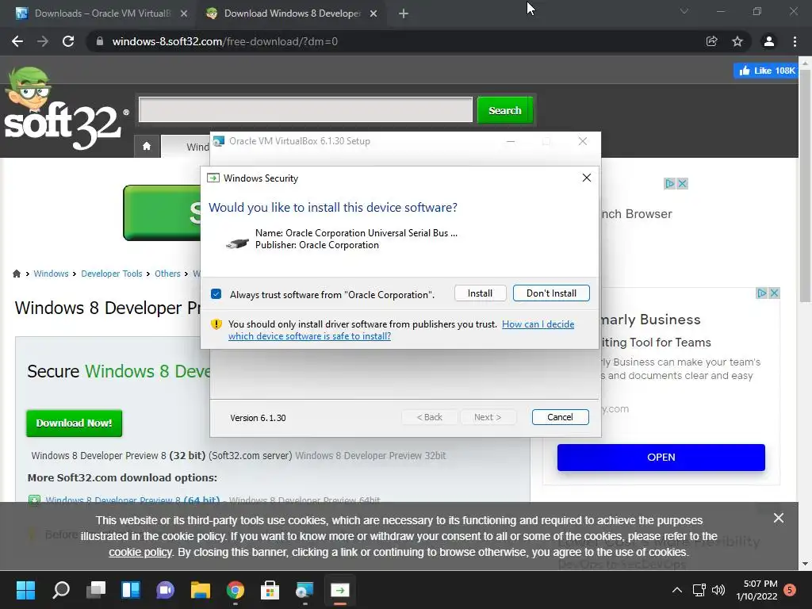View site lock information icon
This screenshot has width=812, height=609.
(x=99, y=41)
